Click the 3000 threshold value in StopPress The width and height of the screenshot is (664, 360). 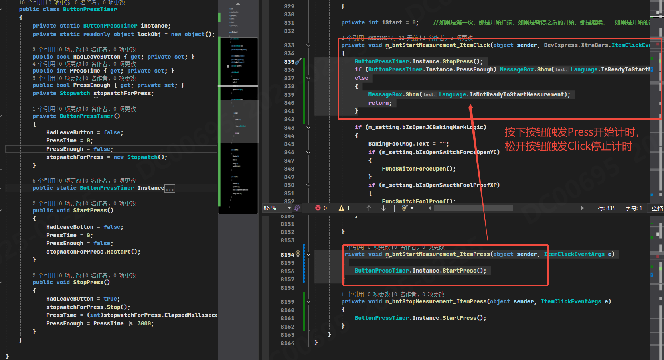click(x=144, y=323)
